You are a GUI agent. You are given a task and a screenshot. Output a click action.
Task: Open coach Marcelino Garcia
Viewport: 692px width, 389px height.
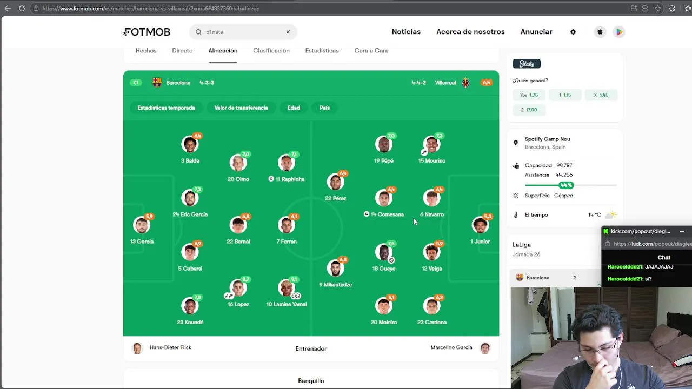pyautogui.click(x=460, y=348)
